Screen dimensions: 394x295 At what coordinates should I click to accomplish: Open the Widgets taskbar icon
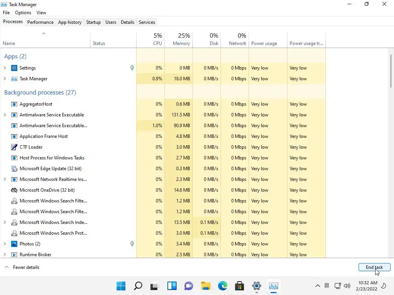[x=172, y=286]
